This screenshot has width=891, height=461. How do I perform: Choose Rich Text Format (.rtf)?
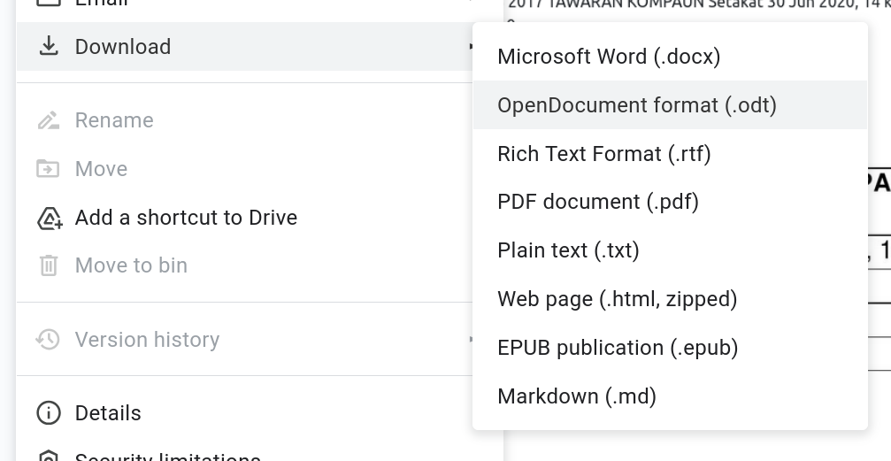[604, 154]
